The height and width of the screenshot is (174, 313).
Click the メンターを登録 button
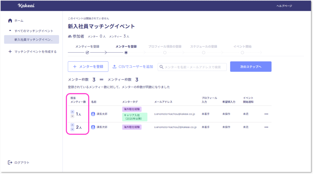click(x=88, y=66)
